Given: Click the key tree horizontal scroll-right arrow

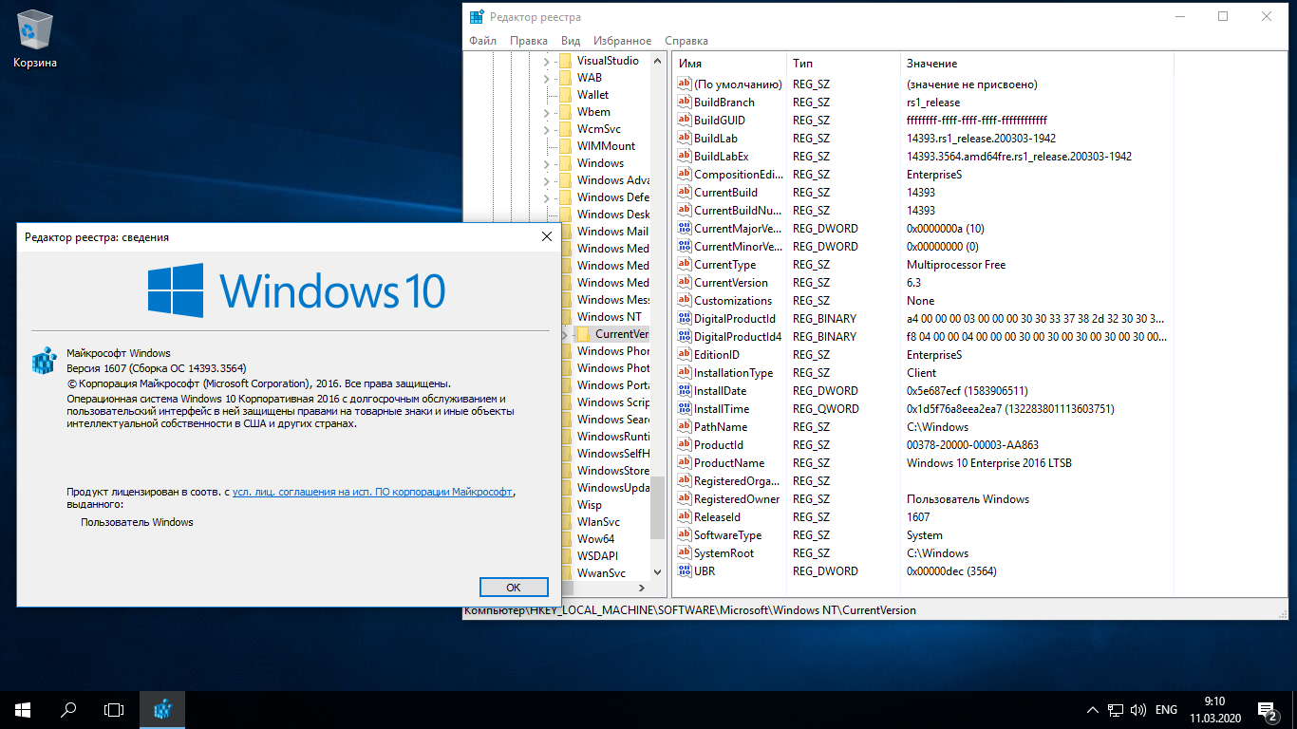Looking at the screenshot, I should pos(642,589).
